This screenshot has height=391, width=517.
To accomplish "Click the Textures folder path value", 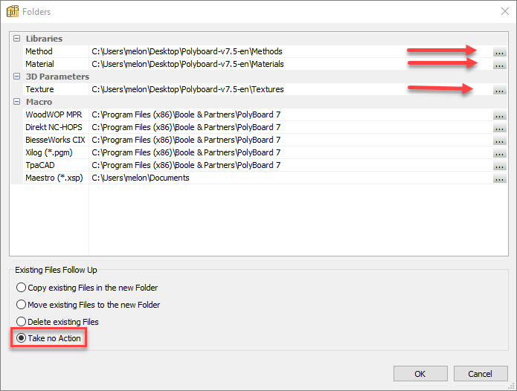I will 187,89.
